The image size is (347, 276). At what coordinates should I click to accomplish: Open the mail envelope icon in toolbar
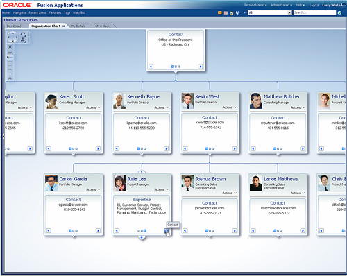pos(220,12)
